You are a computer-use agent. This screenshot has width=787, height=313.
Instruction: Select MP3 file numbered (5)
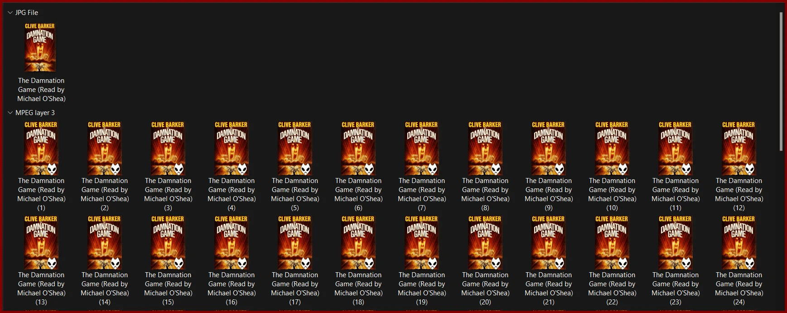(x=295, y=166)
